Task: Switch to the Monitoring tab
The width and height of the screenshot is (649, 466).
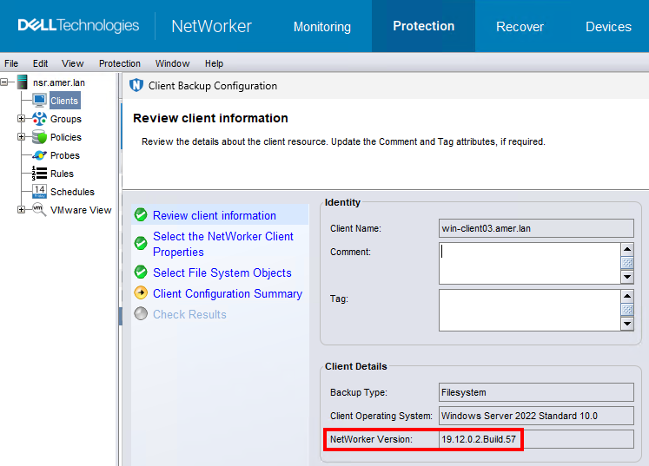Action: [322, 26]
